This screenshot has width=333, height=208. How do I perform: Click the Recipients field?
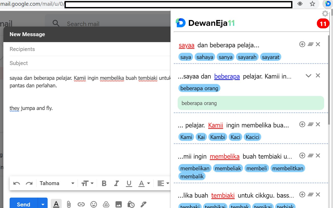90,49
